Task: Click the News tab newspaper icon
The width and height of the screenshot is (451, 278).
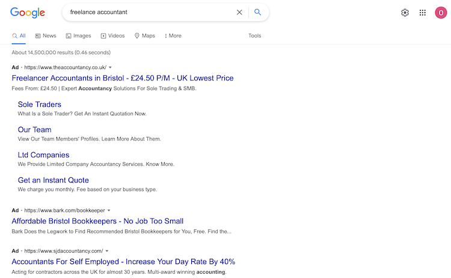Action: click(38, 36)
